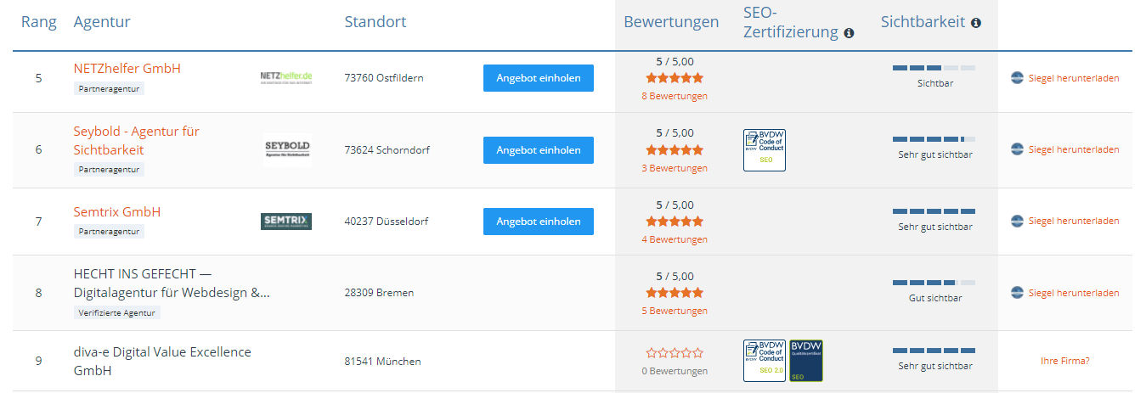Click diva-e's dark BVDW quality certificate badge
1146x393 pixels.
click(x=805, y=361)
